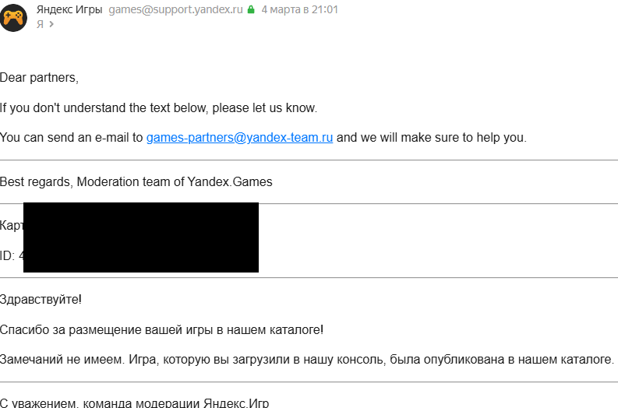Expand recipient details chevron next to Я
Image resolution: width=618 pixels, height=408 pixels.
click(x=51, y=24)
